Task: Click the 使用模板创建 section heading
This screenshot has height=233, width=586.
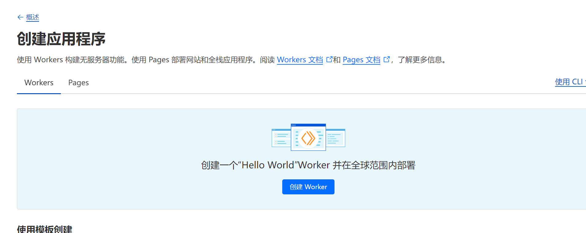Action: coord(45,229)
